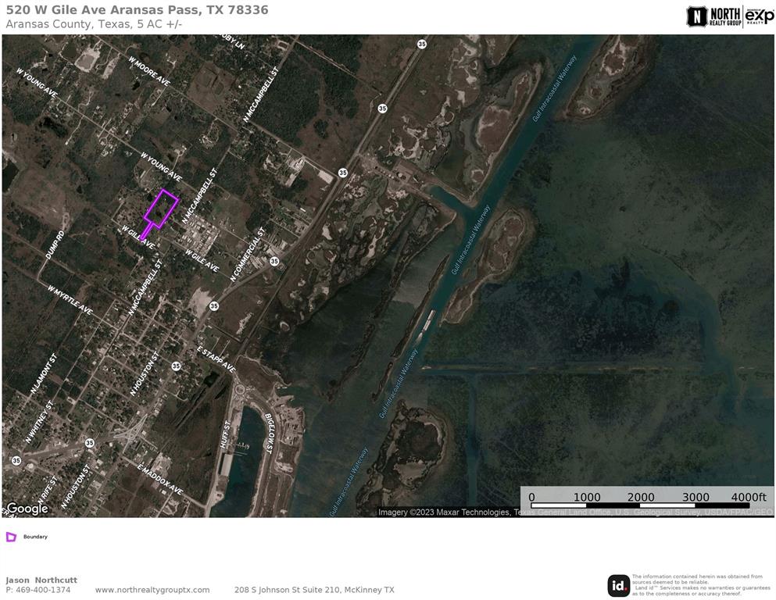Viewport: 776px width, 600px height.
Task: Click the Jason Northcutt agent name
Action: tap(41, 580)
